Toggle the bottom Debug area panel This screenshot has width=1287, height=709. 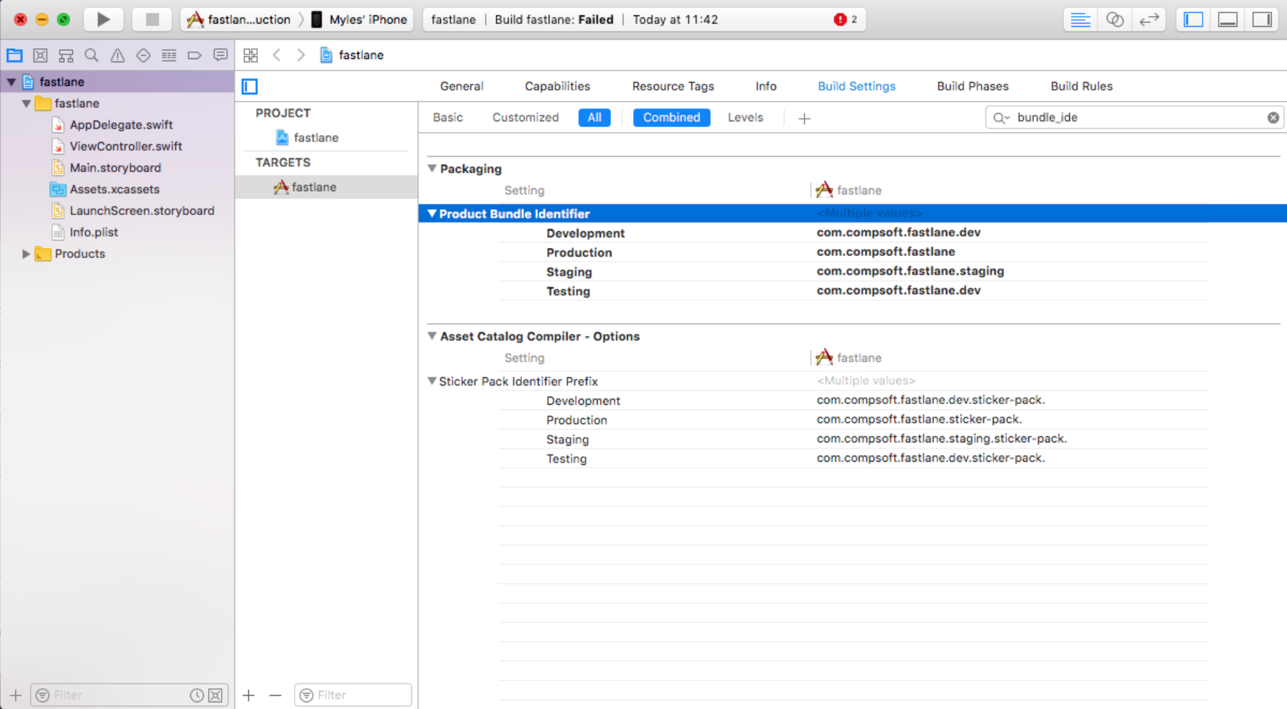point(1227,19)
